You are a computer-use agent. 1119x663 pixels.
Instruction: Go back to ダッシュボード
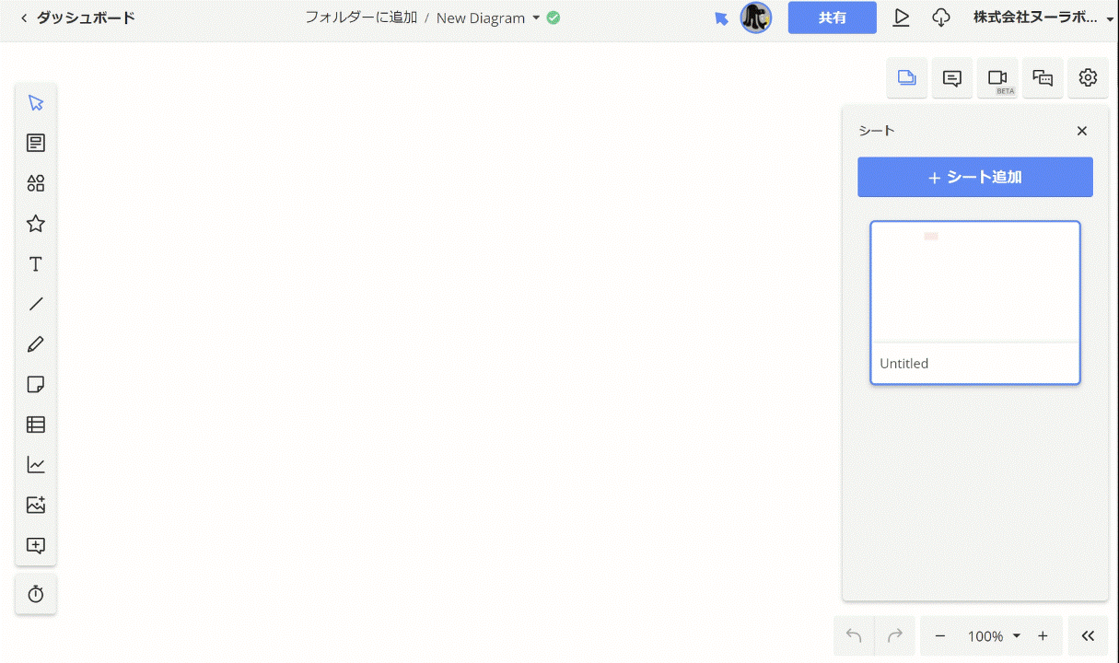77,17
